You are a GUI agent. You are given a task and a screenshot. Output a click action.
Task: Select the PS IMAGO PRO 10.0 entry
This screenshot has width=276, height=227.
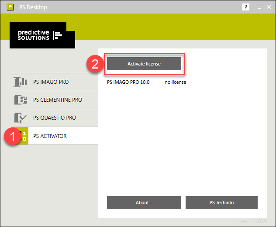click(128, 82)
